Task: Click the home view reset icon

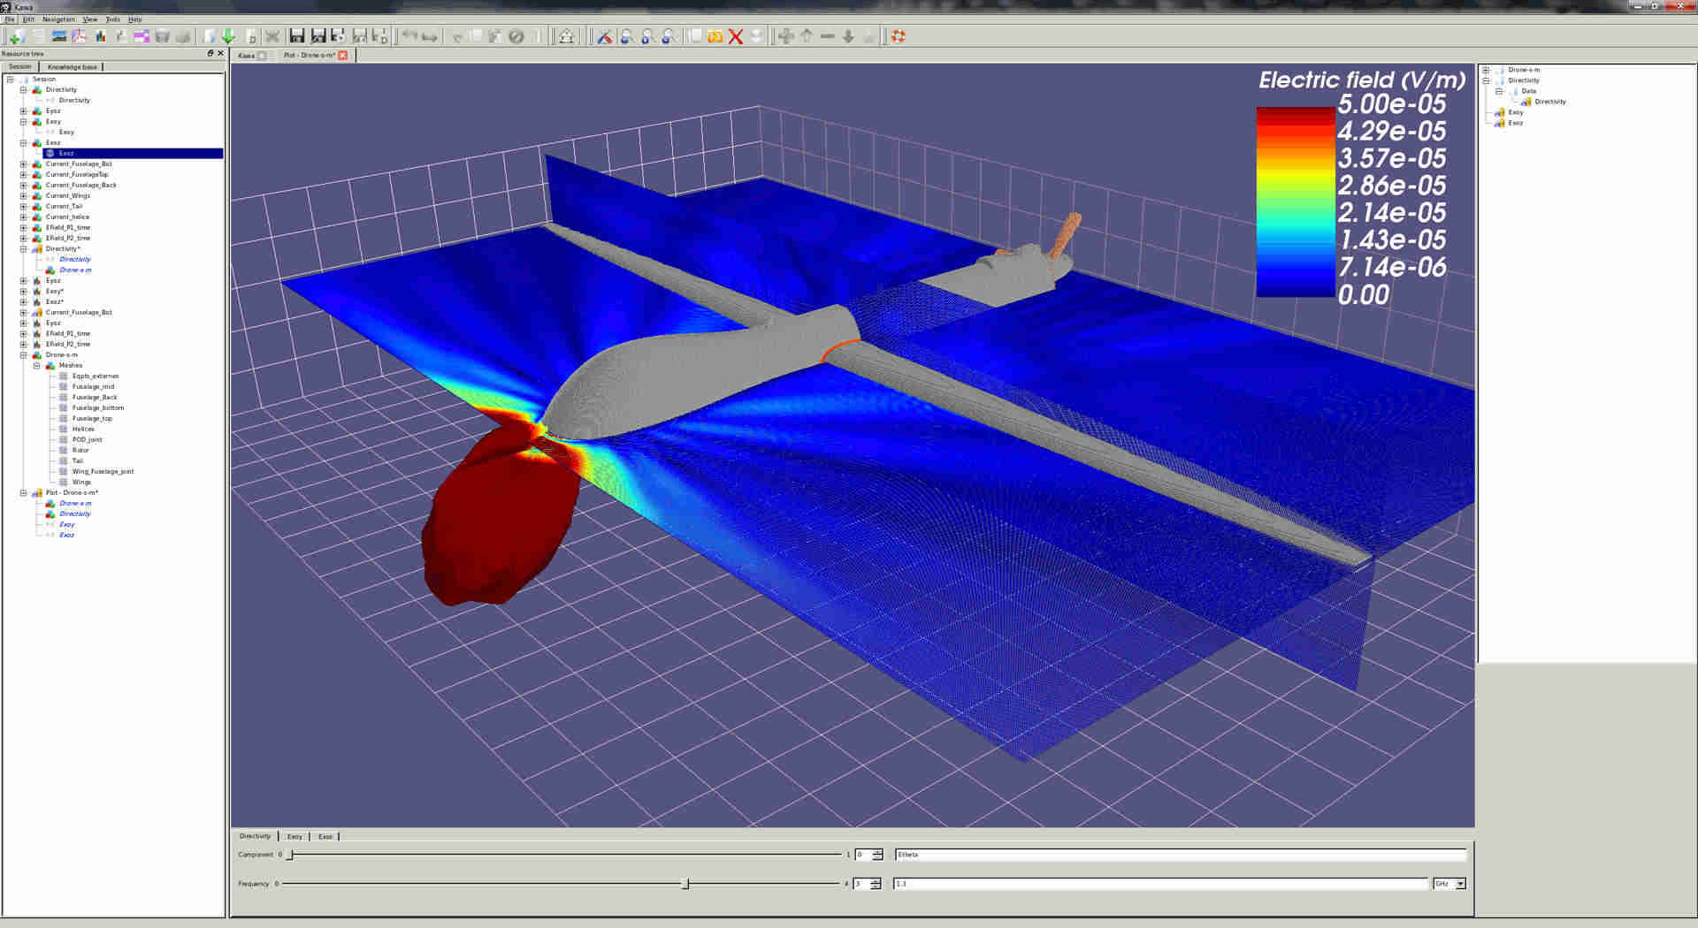Action: [x=566, y=36]
